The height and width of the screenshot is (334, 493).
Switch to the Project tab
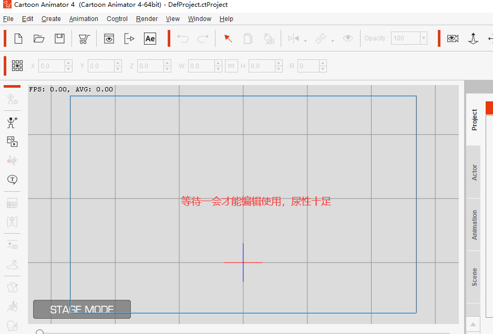coord(474,119)
